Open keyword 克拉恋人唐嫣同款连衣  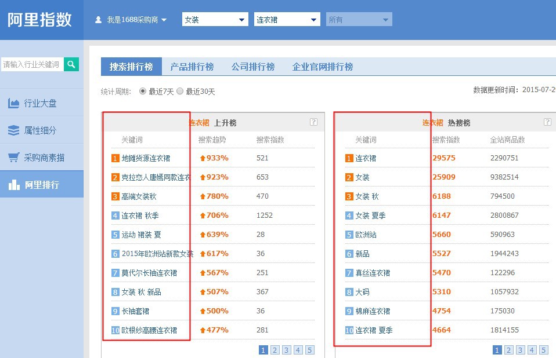click(x=156, y=177)
